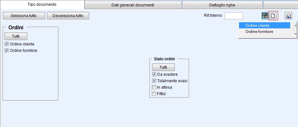This screenshot has height=127, width=298.
Task: Toggle the Ordine cliente checkbox
Action: tap(7, 44)
